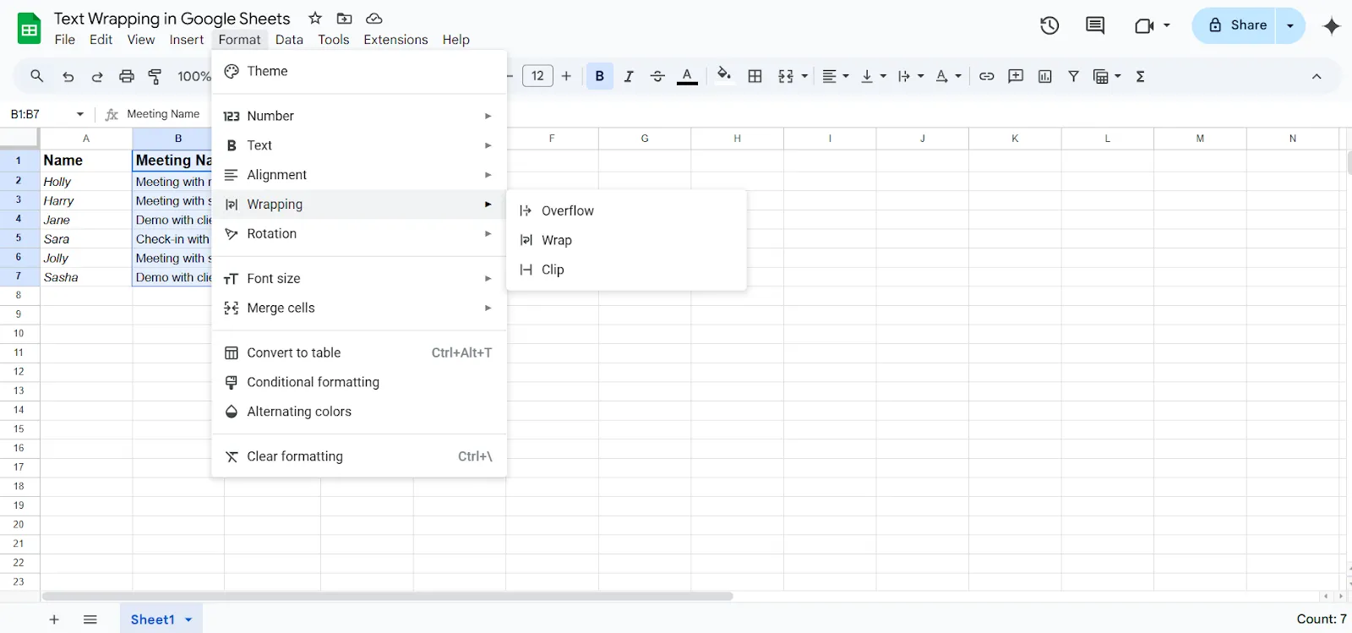Undo the last action
The image size is (1352, 633).
pos(68,76)
